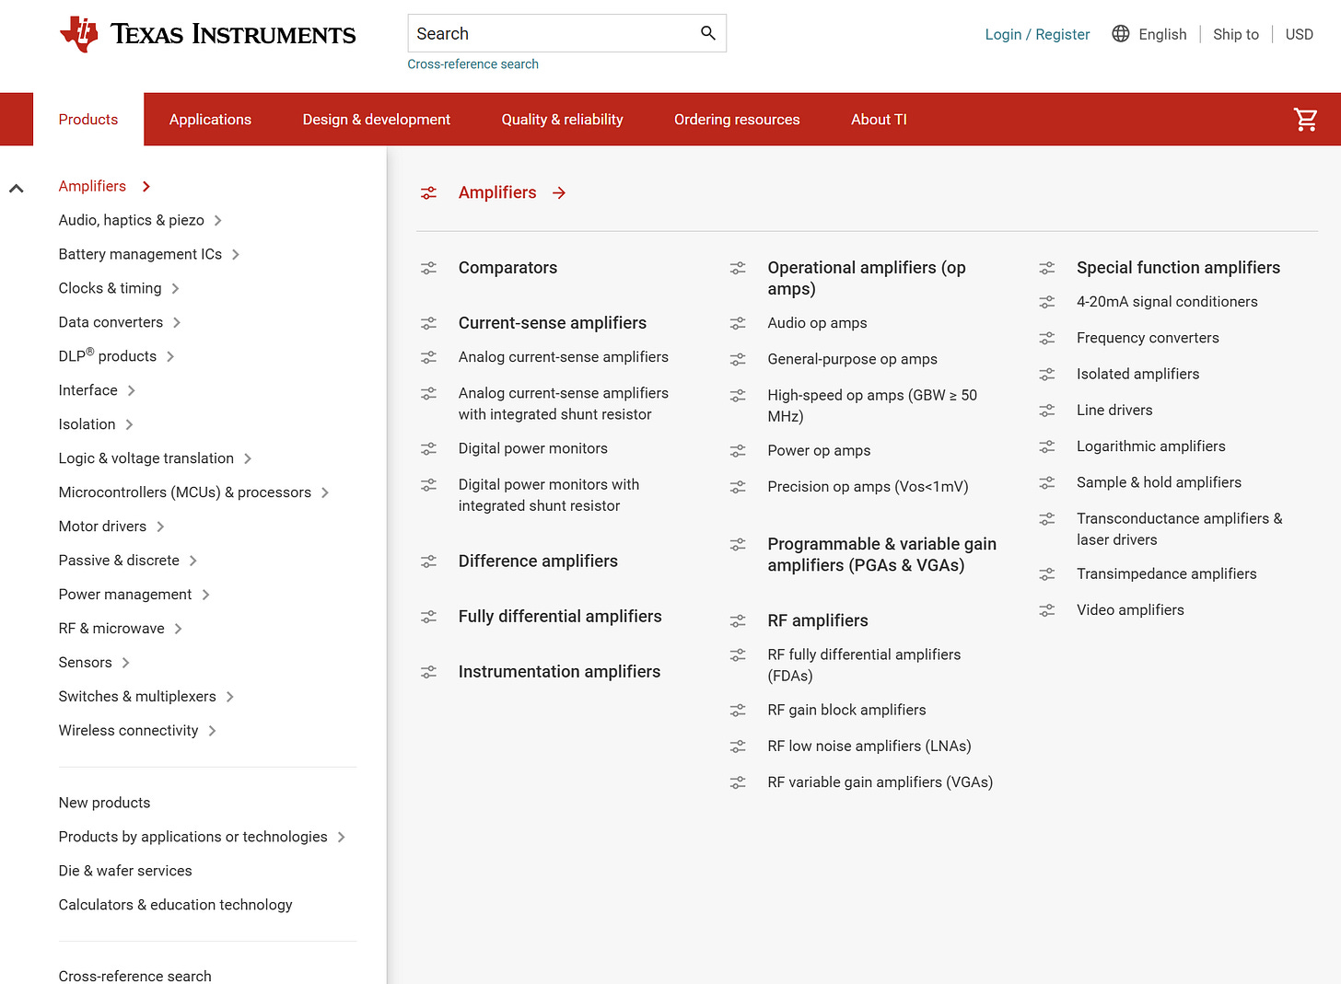This screenshot has height=984, width=1341.
Task: Expand Battery management ICs category
Action: (236, 254)
